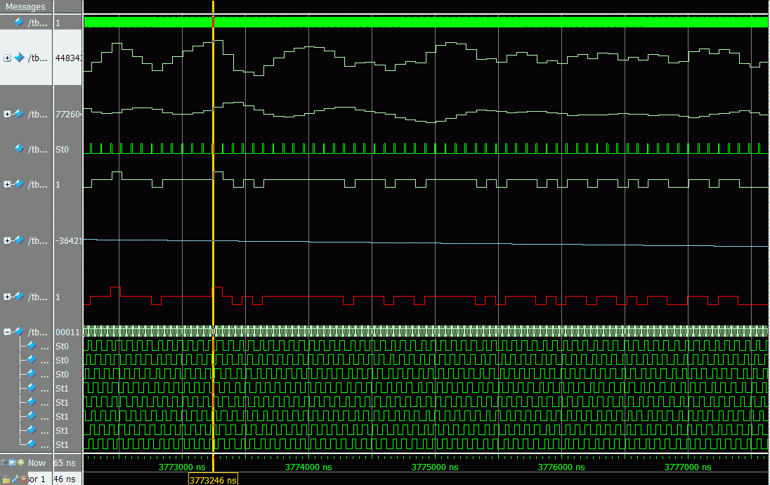Image resolution: width=770 pixels, height=485 pixels.
Task: Click the Now label
Action: point(37,463)
